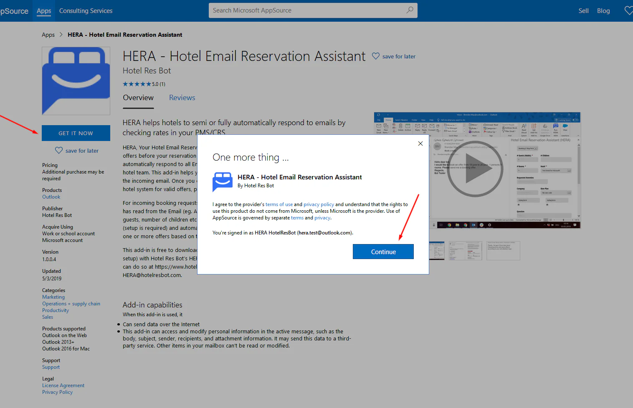Open the Productivity category
This screenshot has width=633, height=408.
[x=56, y=310]
